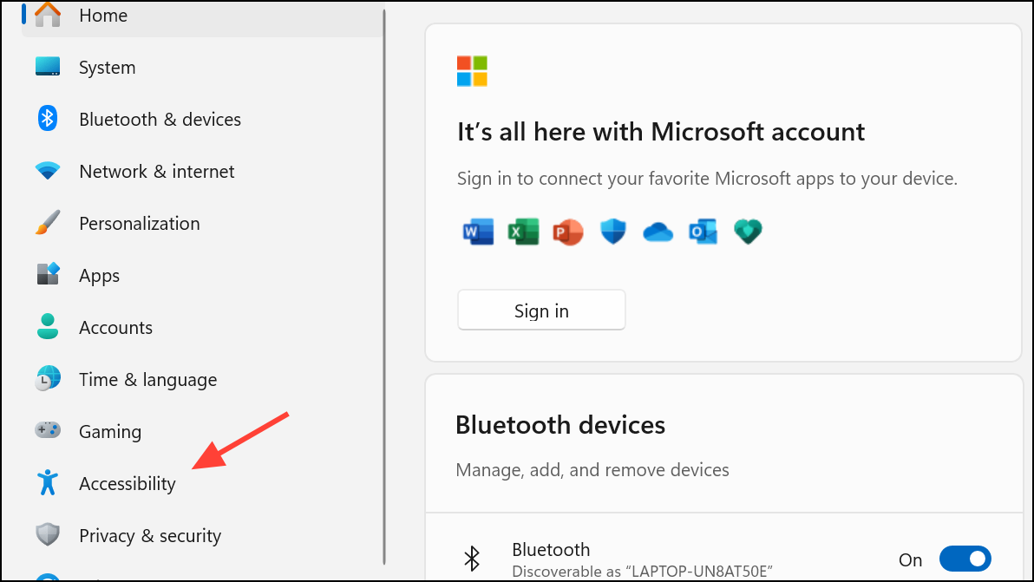Click the Bluetooth & devices icon
Screen dimensions: 1034x582
pos(48,119)
